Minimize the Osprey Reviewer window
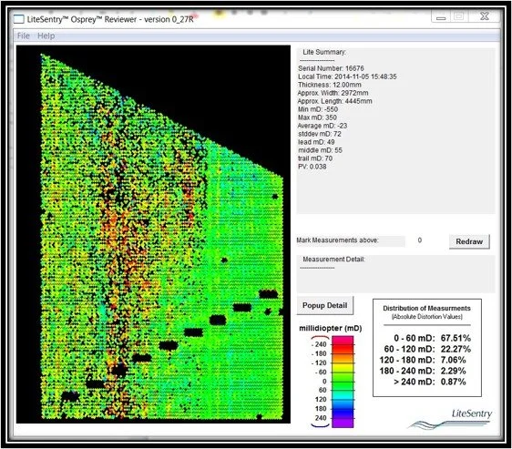This screenshot has width=512, height=449. click(x=441, y=16)
